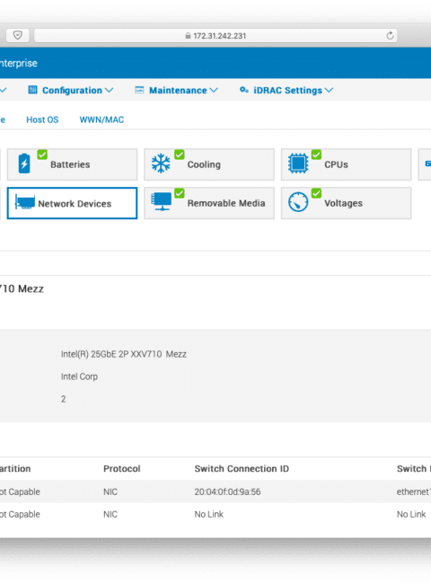The image size is (431, 584).
Task: Open the iDRAC Settings menu
Action: 286,90
